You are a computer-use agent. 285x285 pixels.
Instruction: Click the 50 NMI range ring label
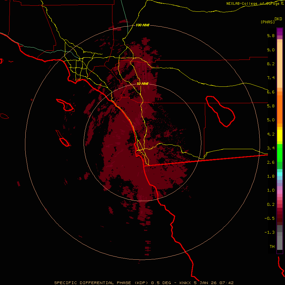click(142, 84)
